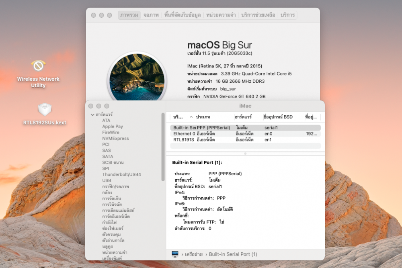Image resolution: width=402 pixels, height=268 pixels.
Task: Sort by the ประเภท column header
Action: coord(203,117)
